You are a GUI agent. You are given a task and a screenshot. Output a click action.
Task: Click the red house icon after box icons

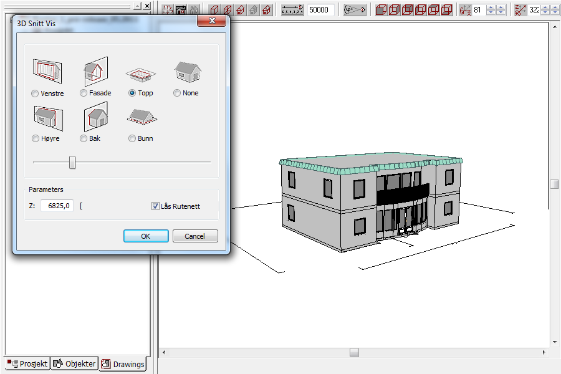241,10
